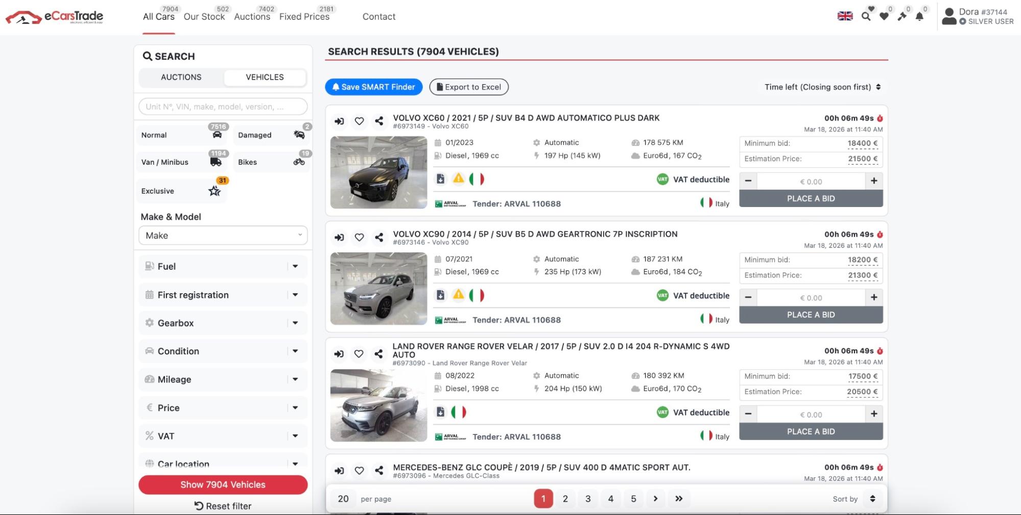
Task: Download document icon for Range Rover Velar
Action: point(440,412)
